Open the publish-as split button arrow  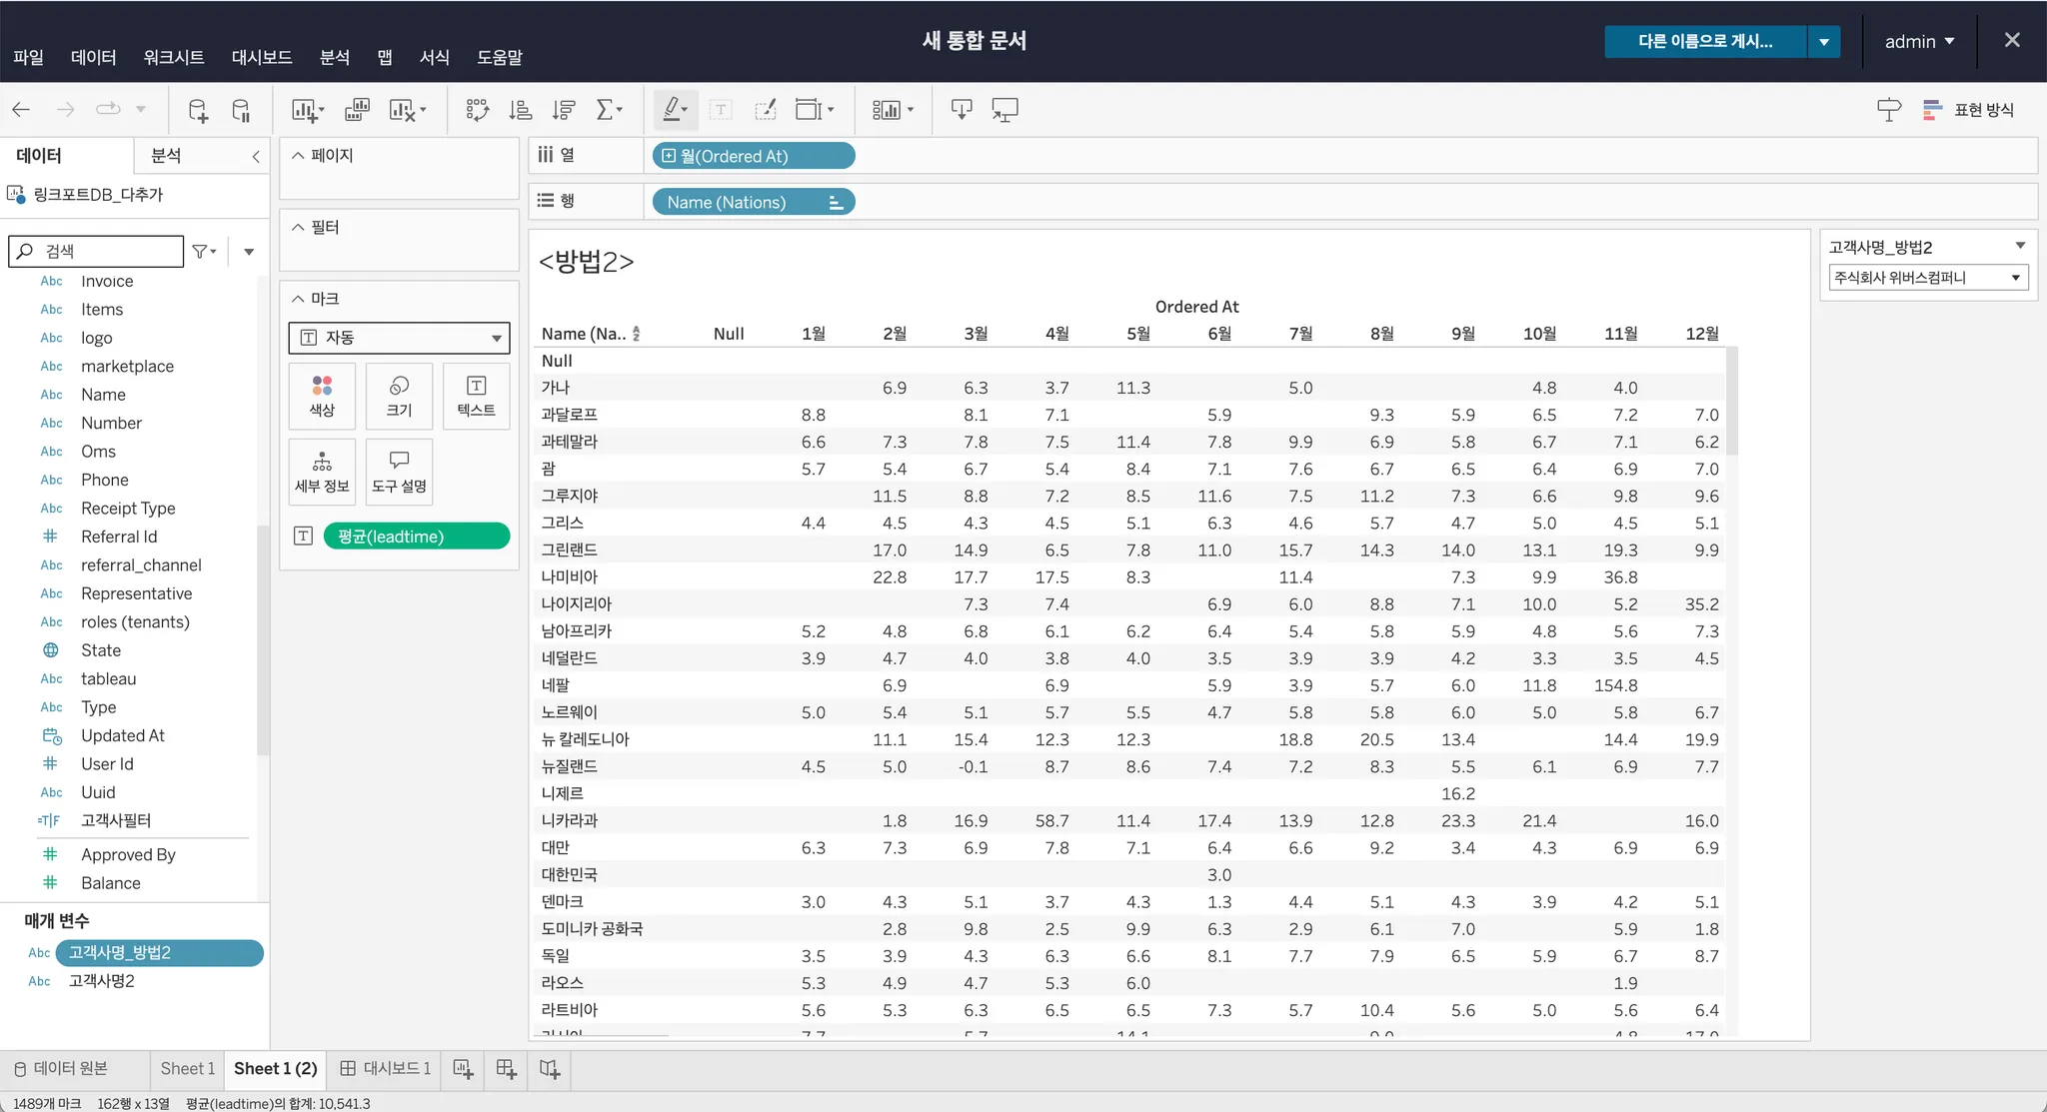pos(1824,42)
